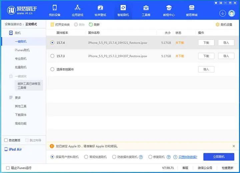240x173 pixels.
Task: Select firmware 15.7.3 radio button
Action: click(52, 56)
